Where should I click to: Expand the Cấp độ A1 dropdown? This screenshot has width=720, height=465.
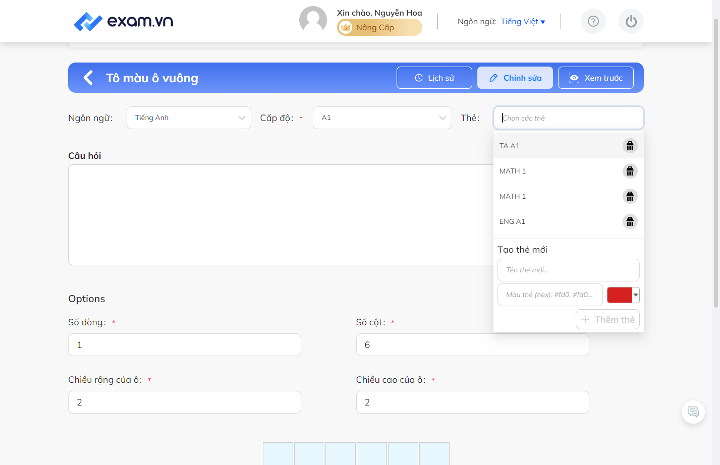pyautogui.click(x=382, y=118)
